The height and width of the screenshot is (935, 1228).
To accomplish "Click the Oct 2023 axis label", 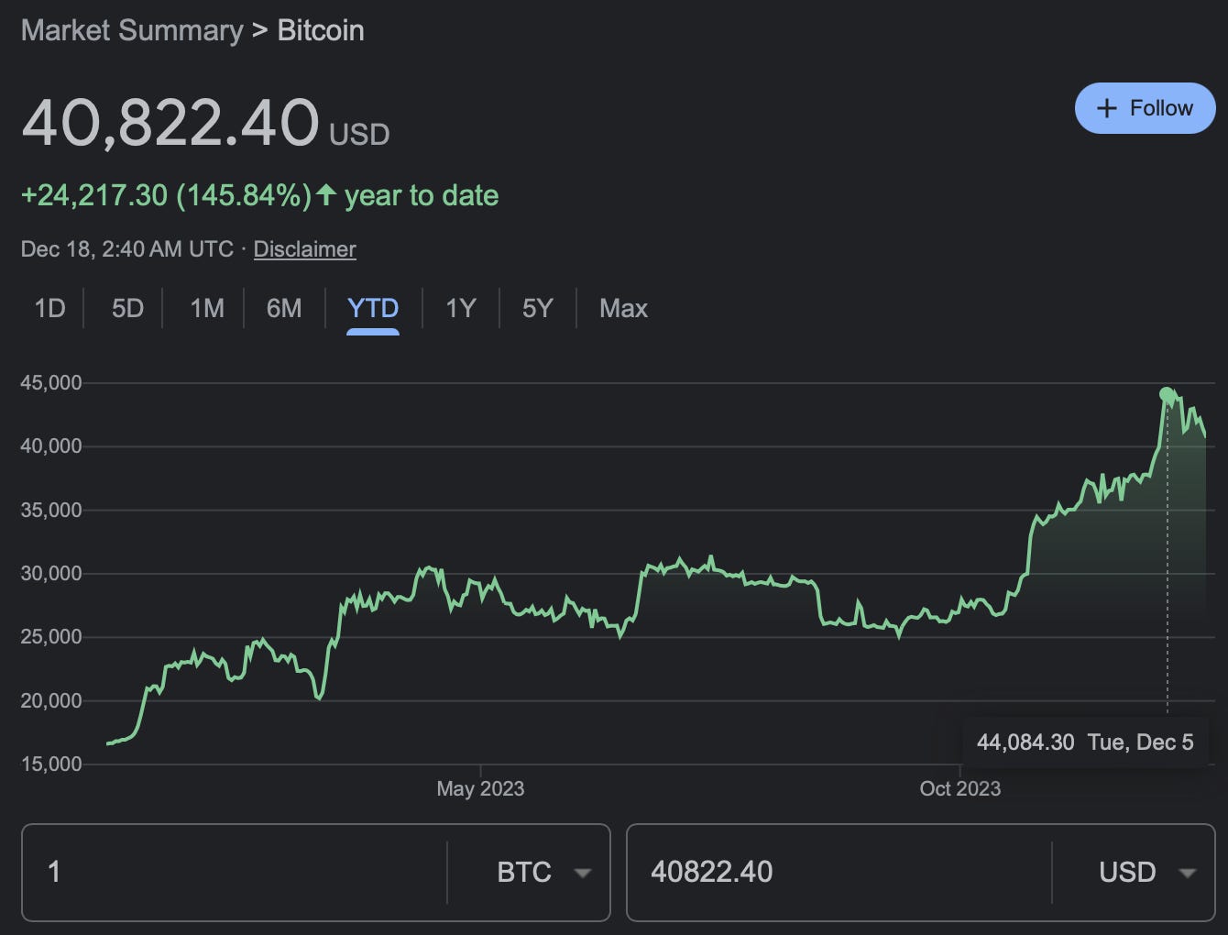I will pos(960,789).
